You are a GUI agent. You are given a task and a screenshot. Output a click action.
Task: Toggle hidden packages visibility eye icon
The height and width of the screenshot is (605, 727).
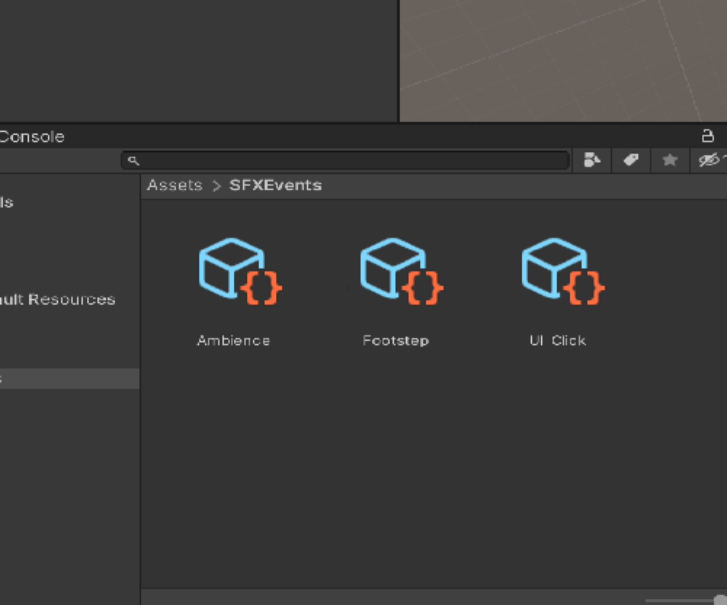pos(709,160)
